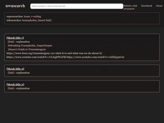Open the v-coding supersearch link

(x=36, y=16)
